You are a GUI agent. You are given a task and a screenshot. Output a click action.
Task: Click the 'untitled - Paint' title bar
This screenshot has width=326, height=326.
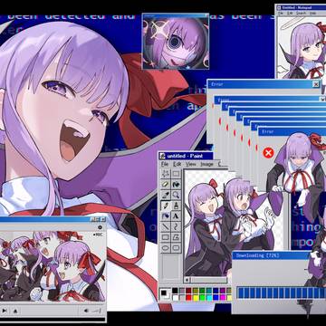tap(187, 156)
